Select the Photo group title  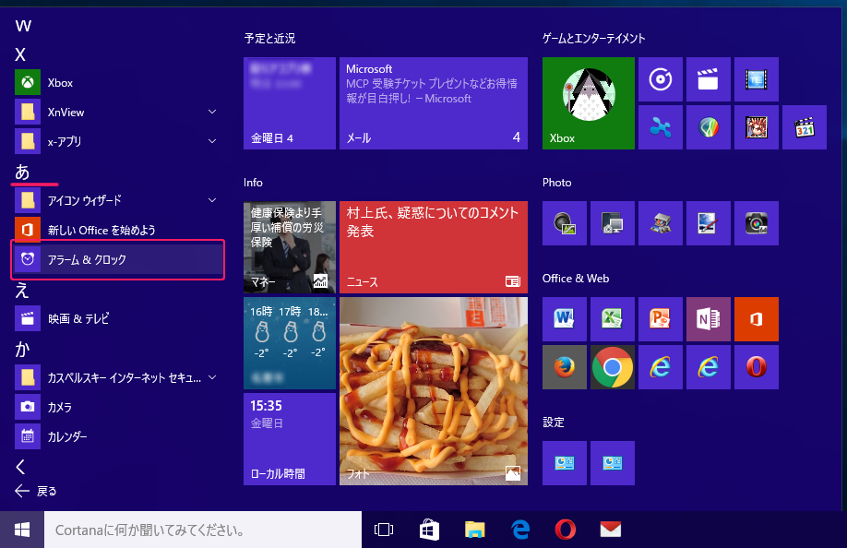pos(557,183)
